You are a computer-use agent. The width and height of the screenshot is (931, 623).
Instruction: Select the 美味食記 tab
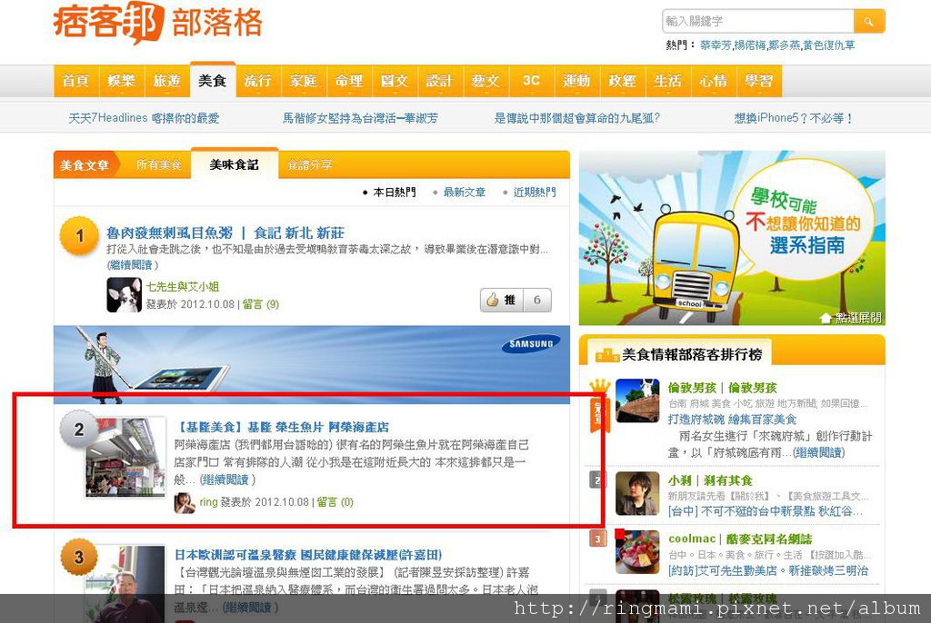tap(235, 164)
